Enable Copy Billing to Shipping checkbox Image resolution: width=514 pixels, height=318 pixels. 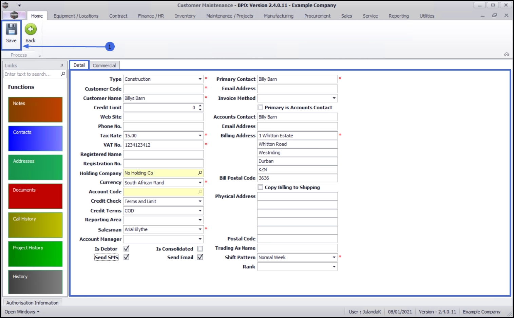coord(261,187)
